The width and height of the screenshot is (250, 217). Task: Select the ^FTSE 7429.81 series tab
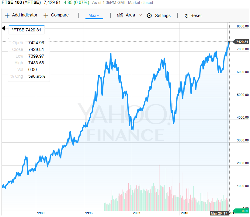coord(27,30)
